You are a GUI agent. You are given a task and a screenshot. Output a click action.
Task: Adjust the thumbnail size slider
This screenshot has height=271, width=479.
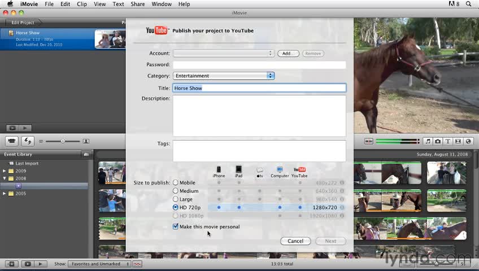click(x=63, y=141)
